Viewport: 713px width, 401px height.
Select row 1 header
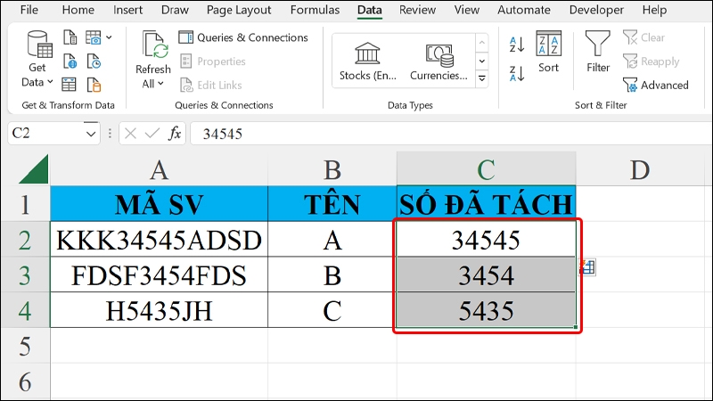(25, 204)
